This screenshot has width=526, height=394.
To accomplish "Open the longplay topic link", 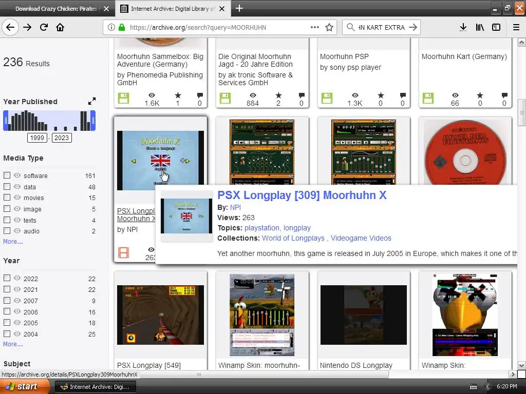I will [x=297, y=228].
